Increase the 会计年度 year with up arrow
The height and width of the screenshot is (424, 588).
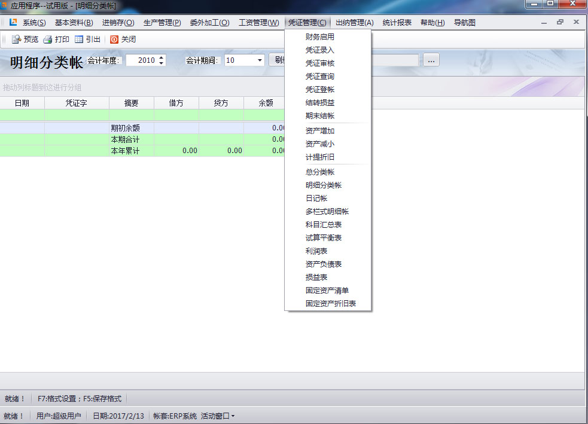tap(162, 57)
